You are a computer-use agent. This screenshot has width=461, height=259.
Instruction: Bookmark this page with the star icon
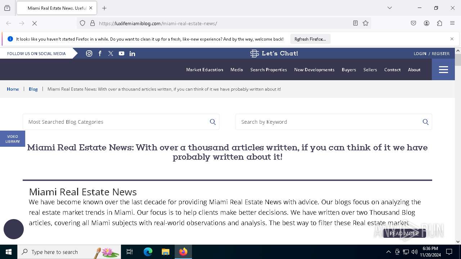coord(366,23)
